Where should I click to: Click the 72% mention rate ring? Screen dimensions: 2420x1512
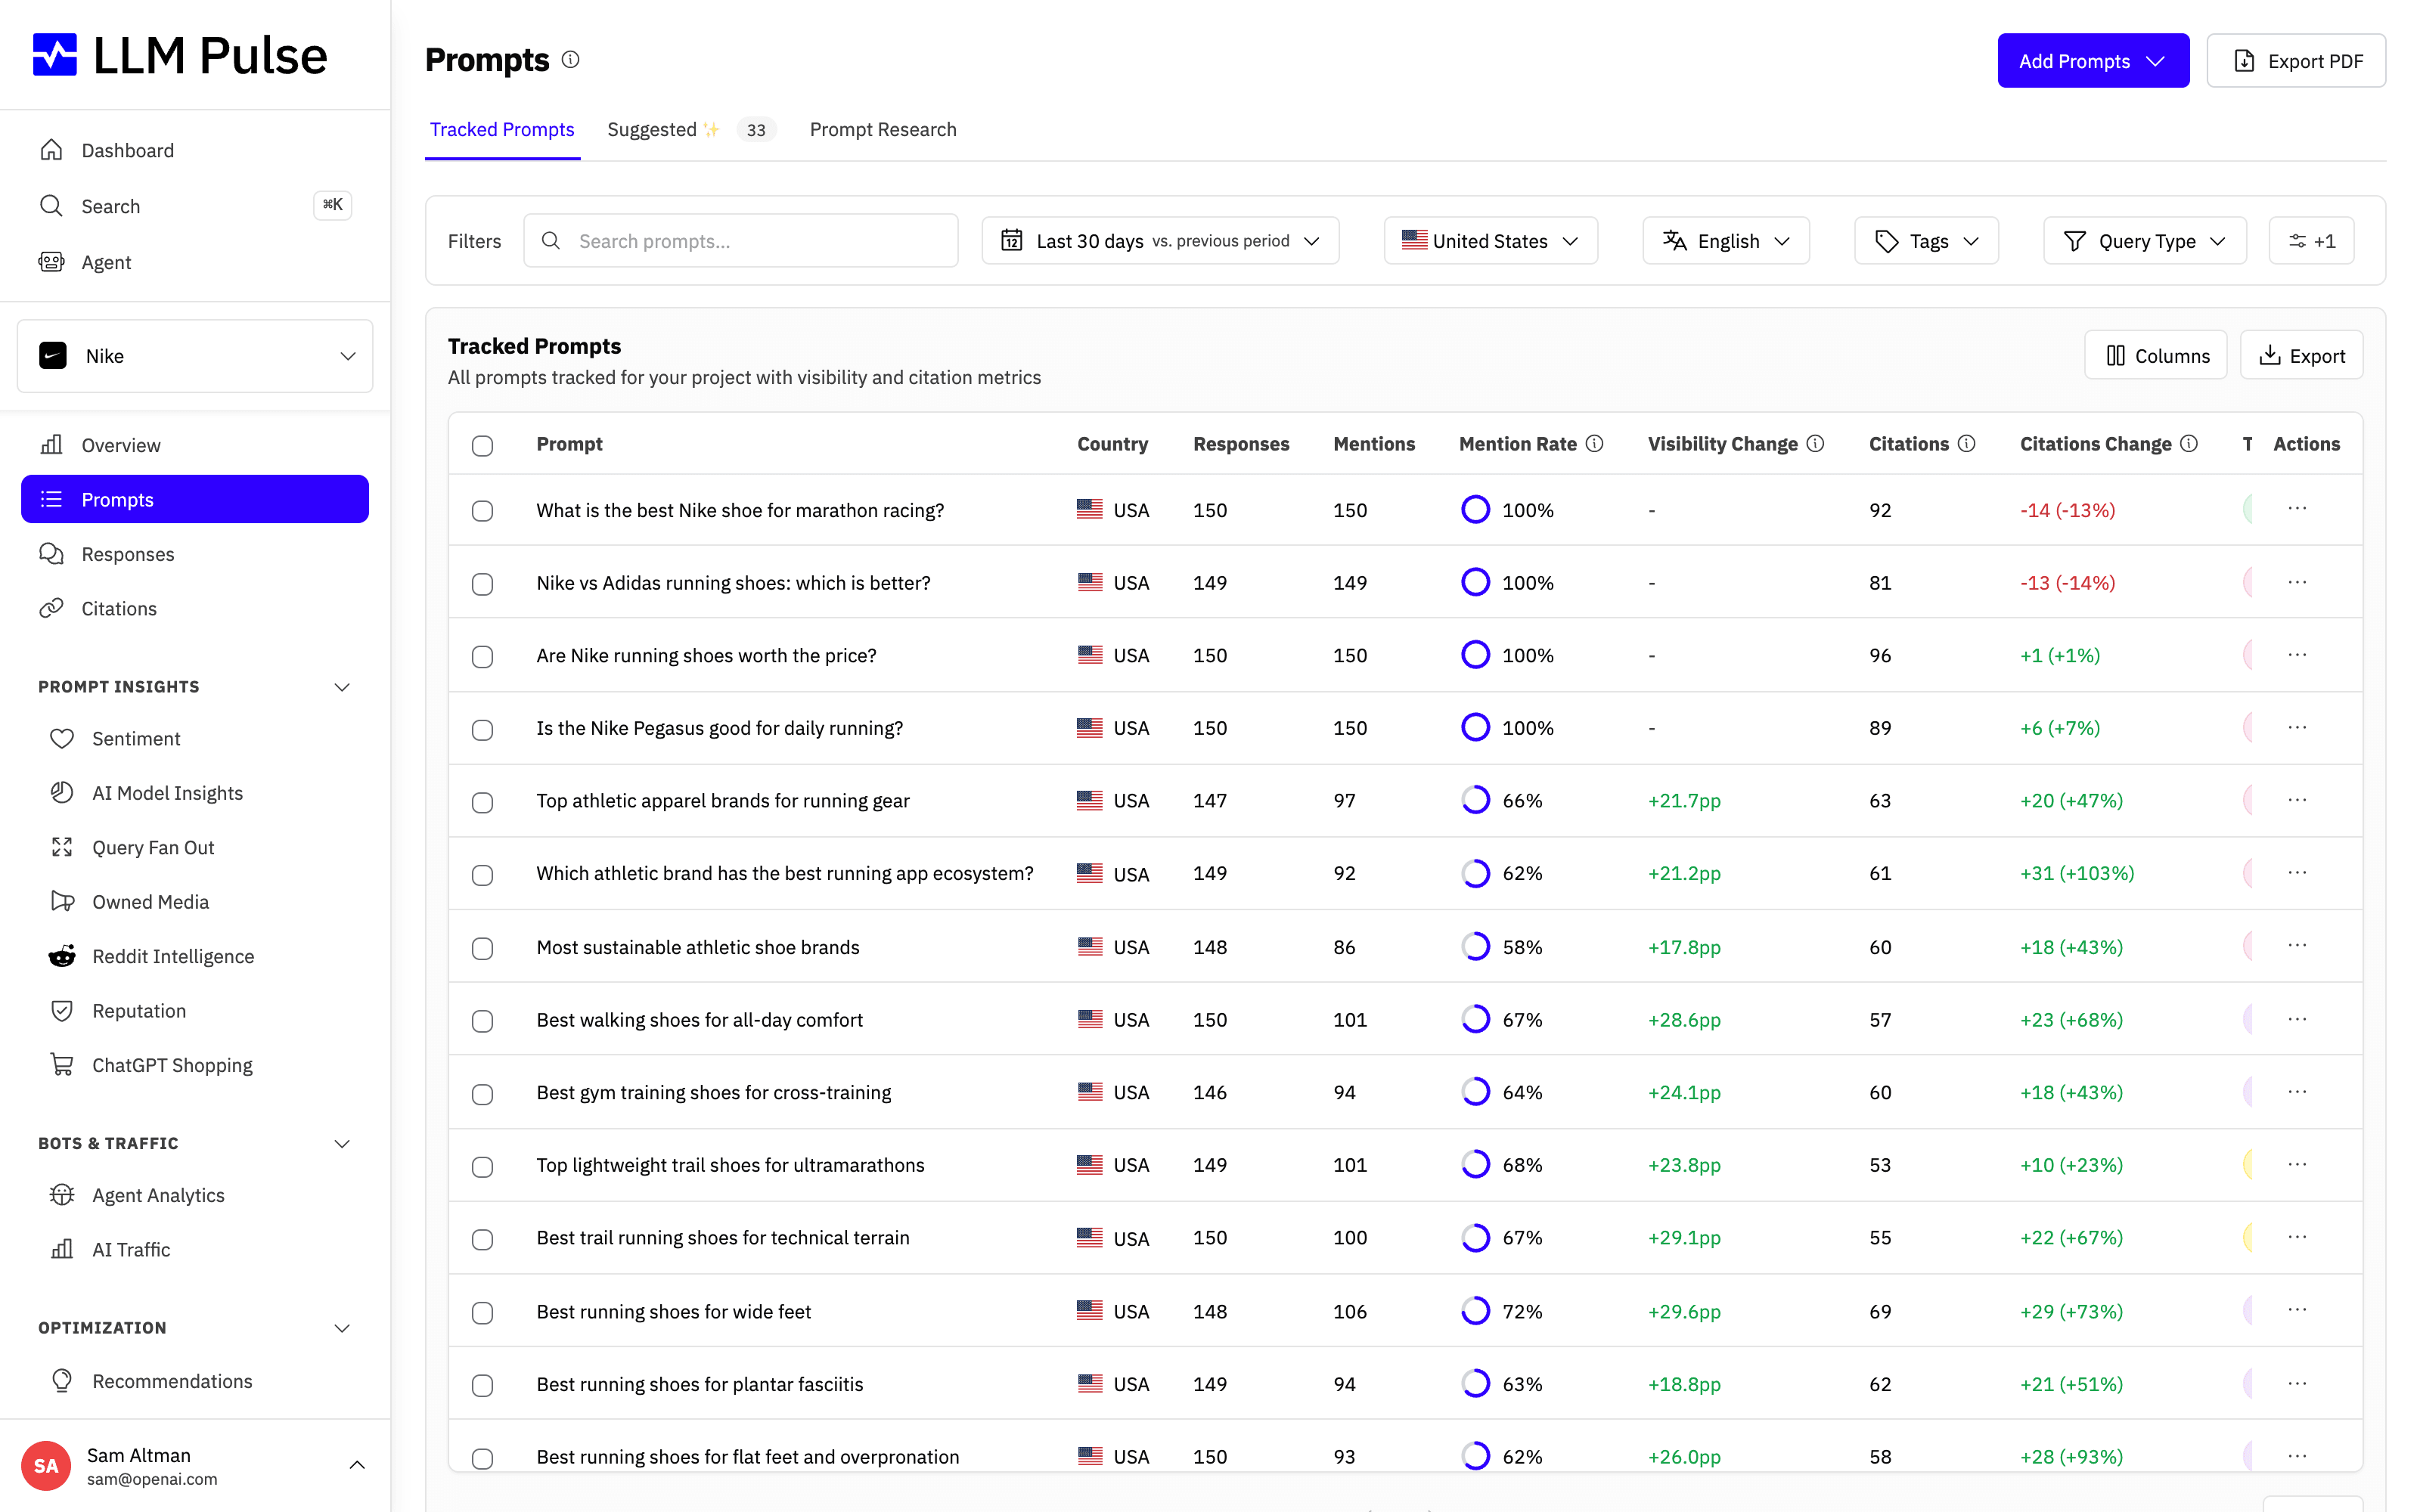coord(1475,1311)
